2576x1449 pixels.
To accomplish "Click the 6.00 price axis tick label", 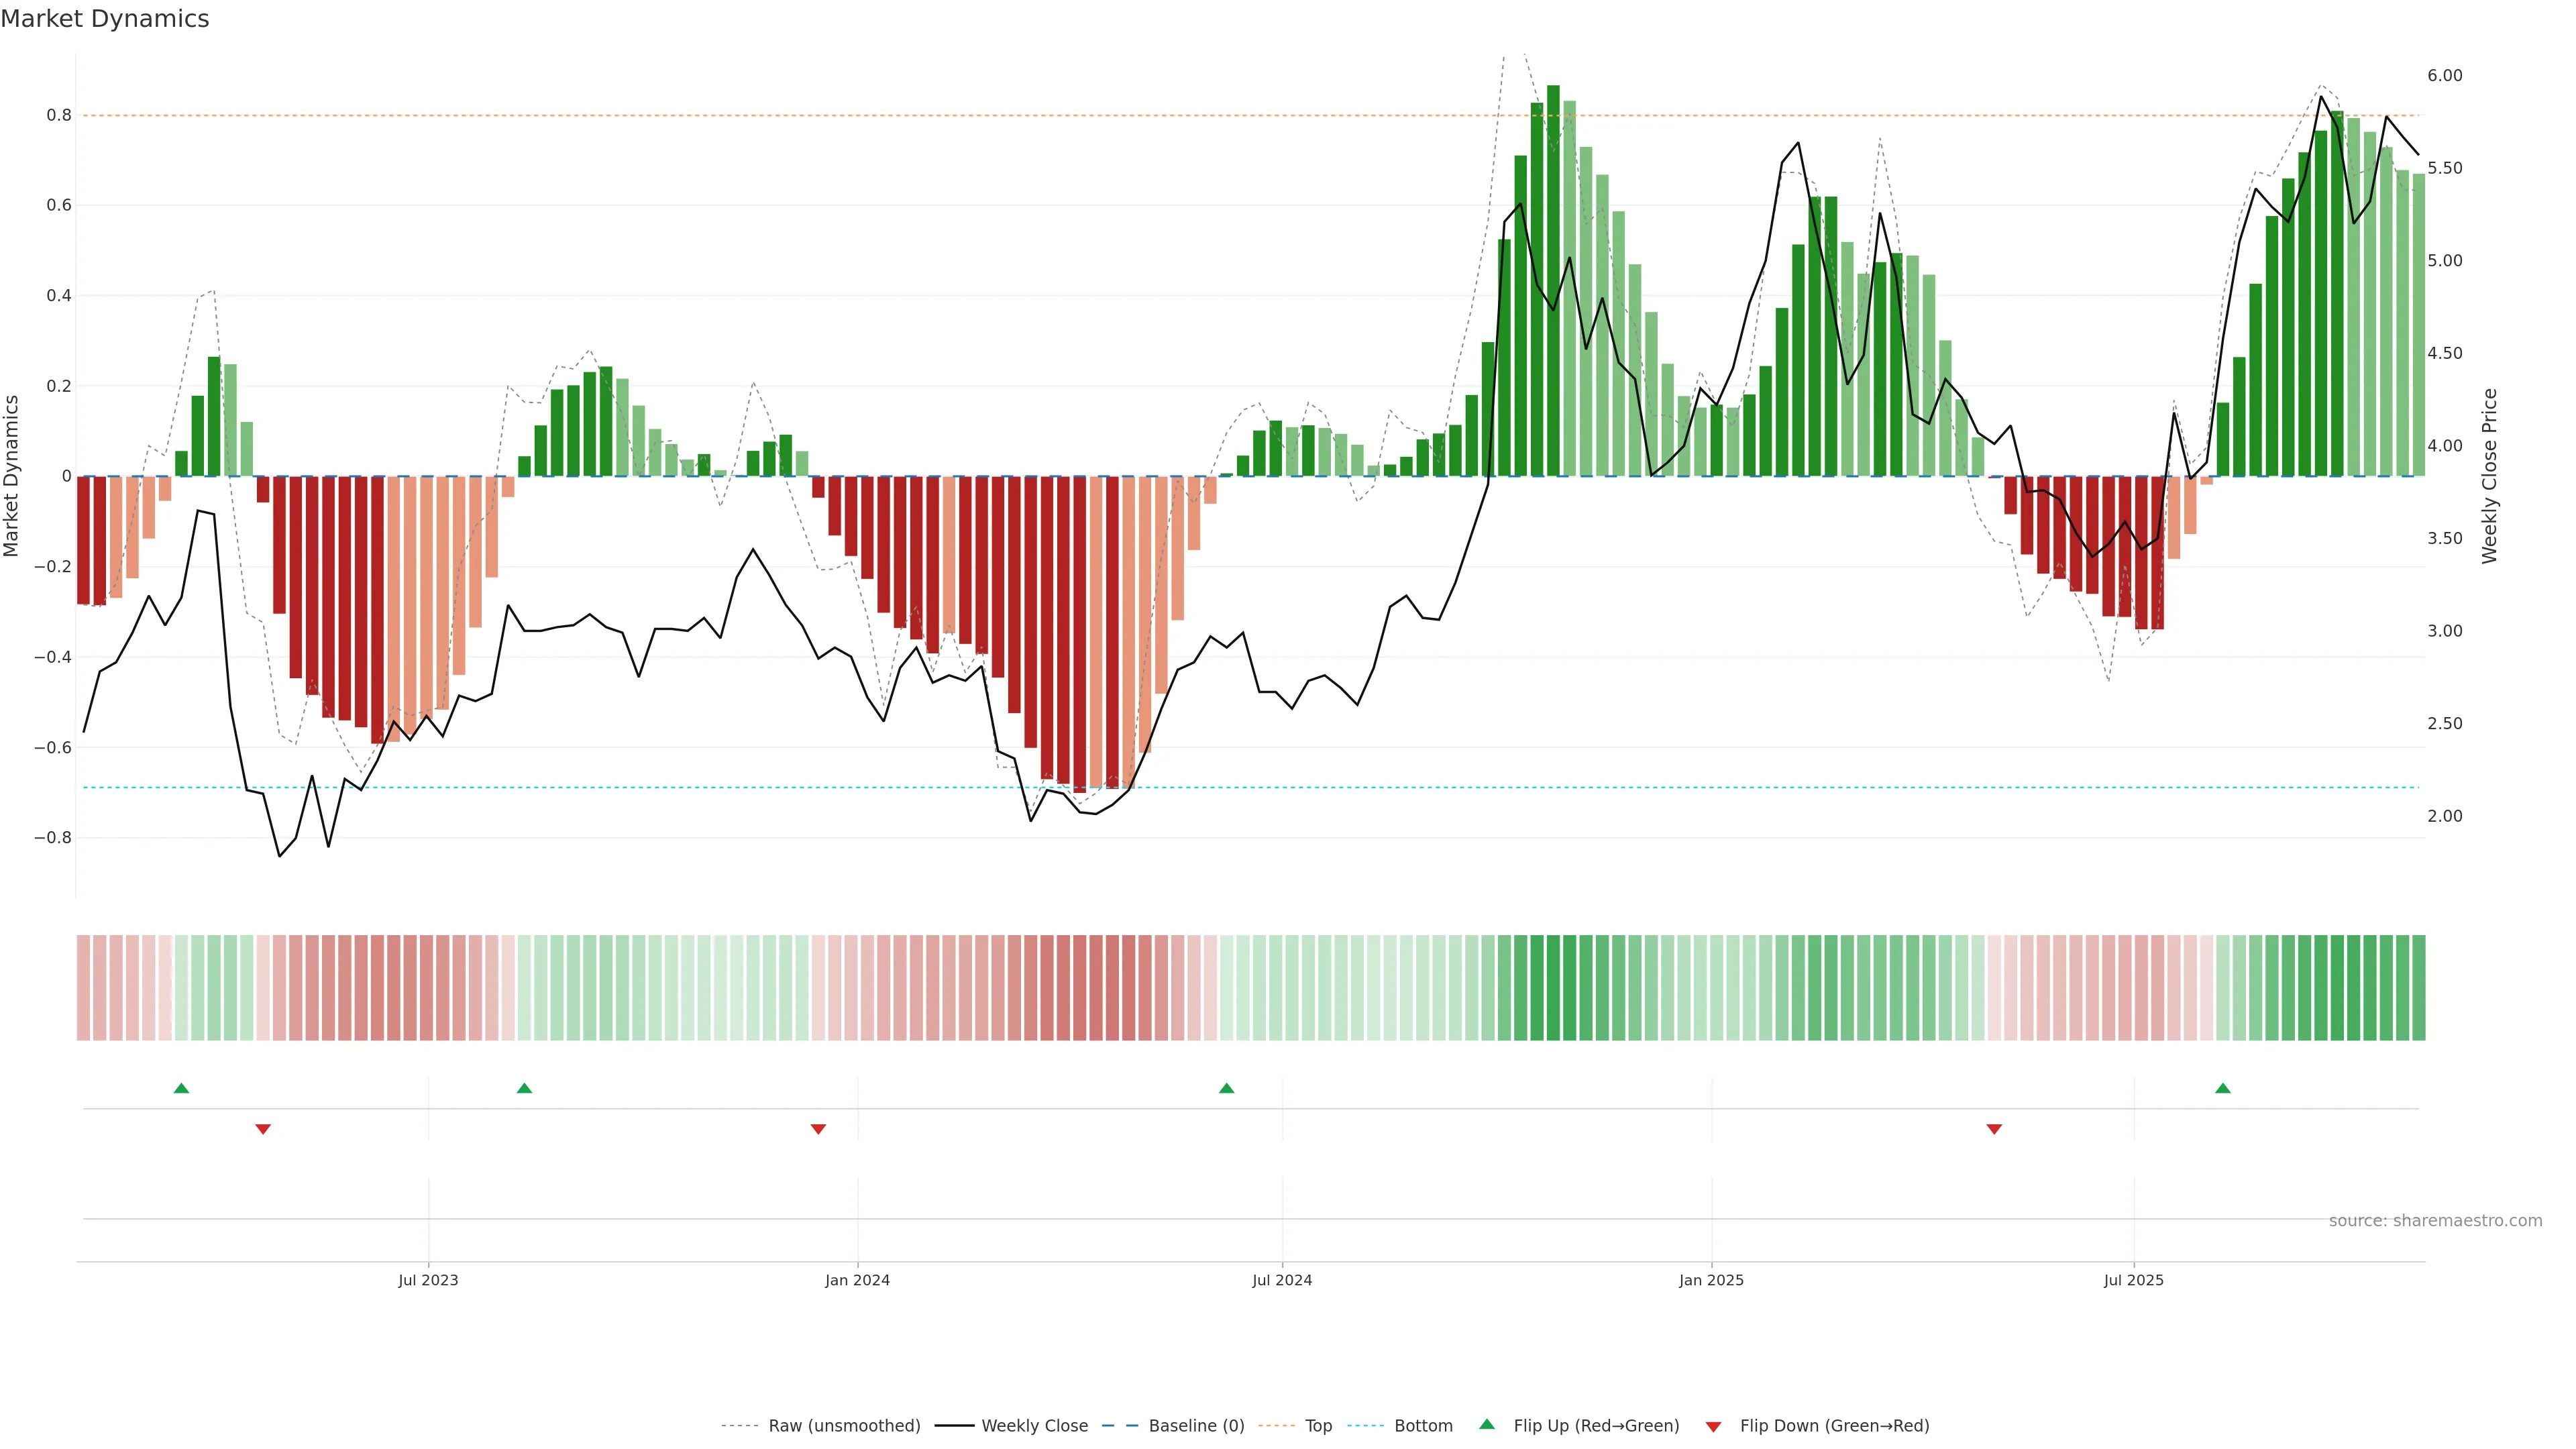I will pos(2444,76).
